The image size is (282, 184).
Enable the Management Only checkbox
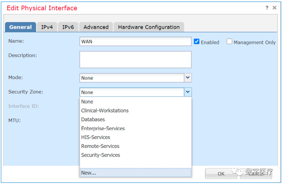point(229,42)
